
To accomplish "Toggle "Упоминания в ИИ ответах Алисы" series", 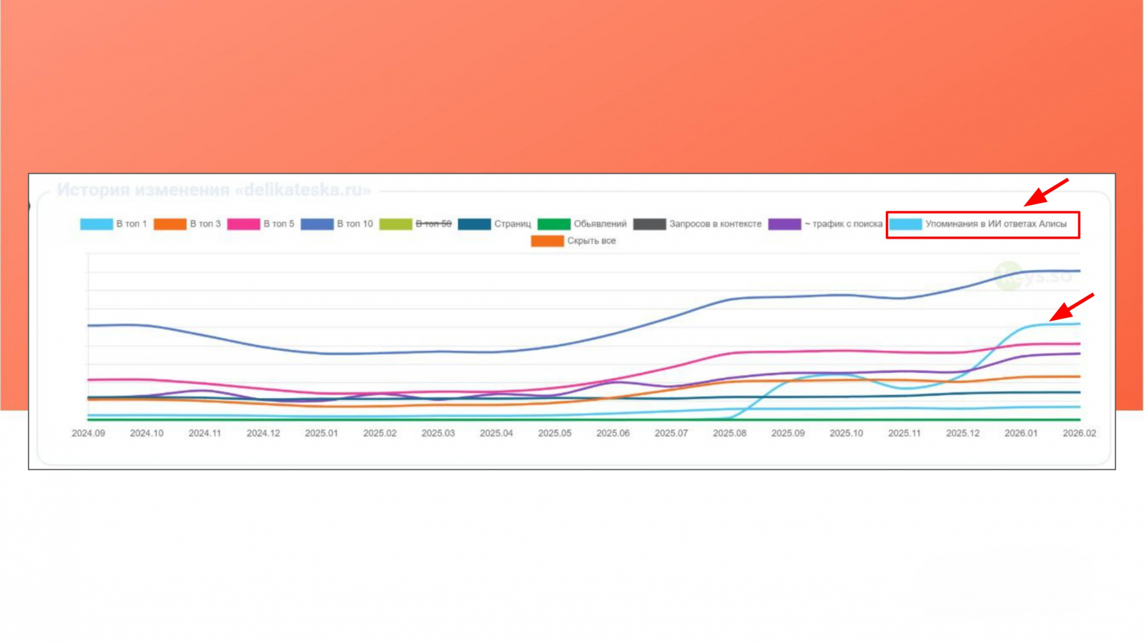I will coord(978,224).
